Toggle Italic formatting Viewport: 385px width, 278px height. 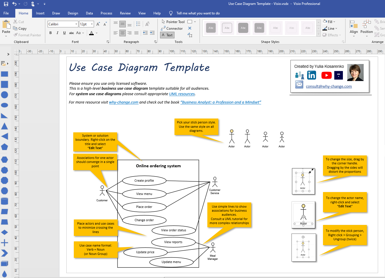pyautogui.click(x=57, y=33)
